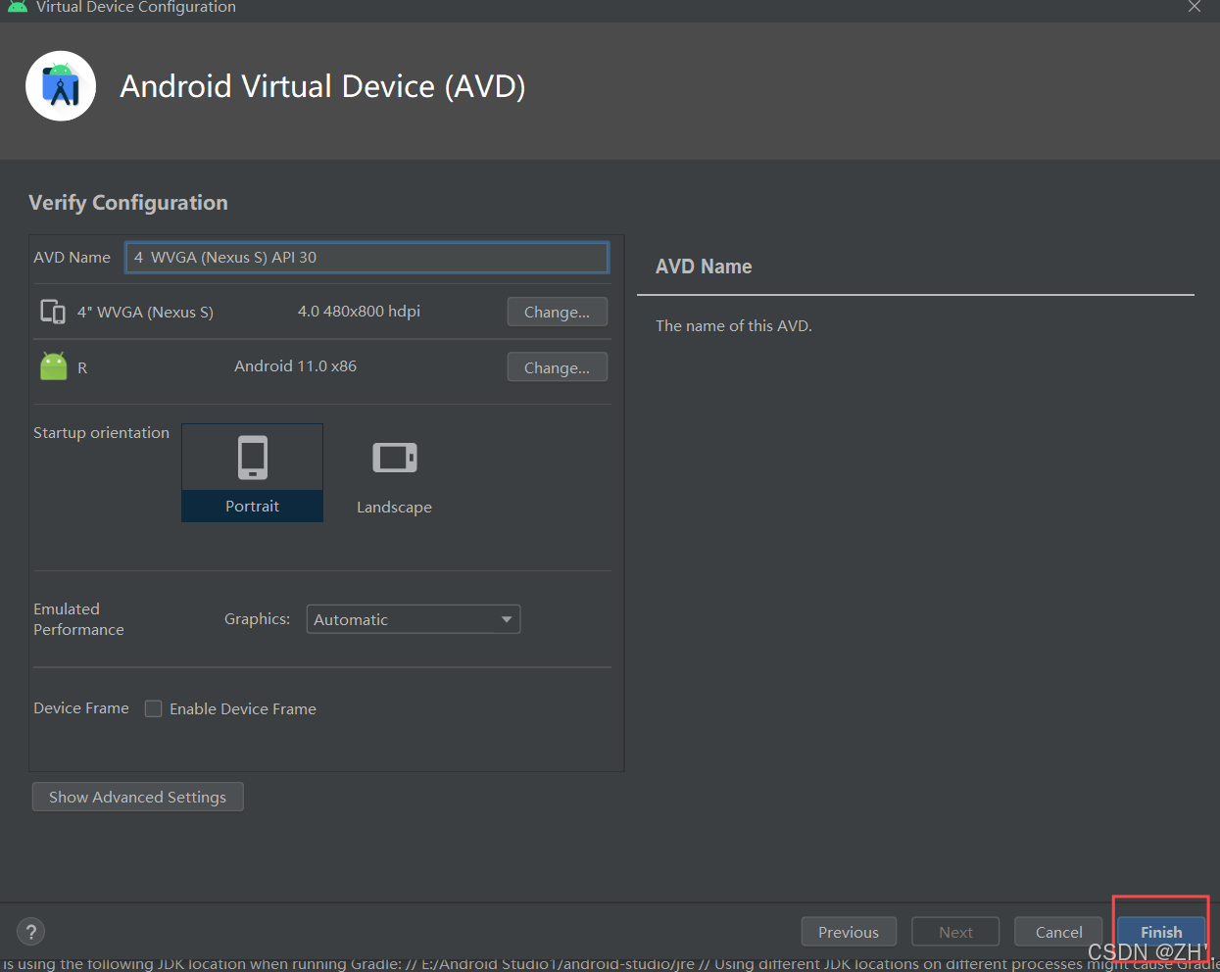1220x972 pixels.
Task: Click the 'Enable Device Frame' label
Action: point(243,708)
